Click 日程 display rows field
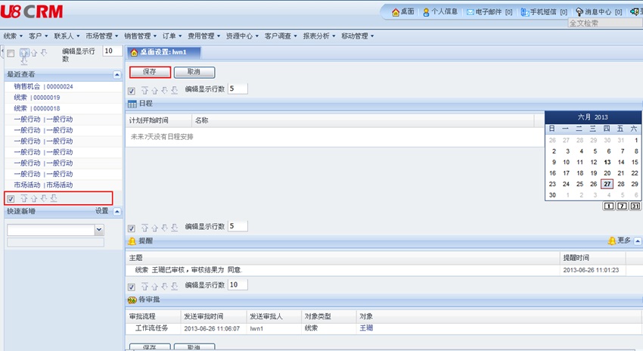This screenshot has width=643, height=351. 238,89
